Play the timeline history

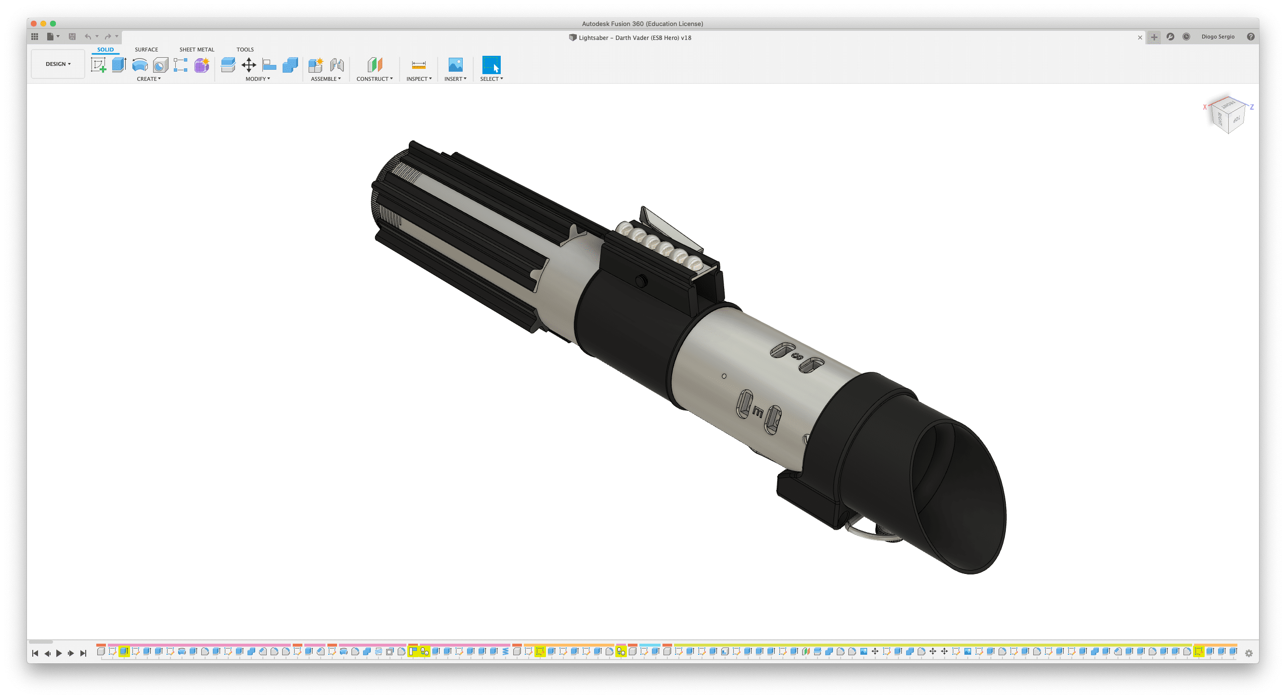pos(59,653)
